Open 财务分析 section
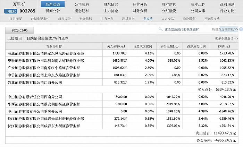 tap(140, 11)
